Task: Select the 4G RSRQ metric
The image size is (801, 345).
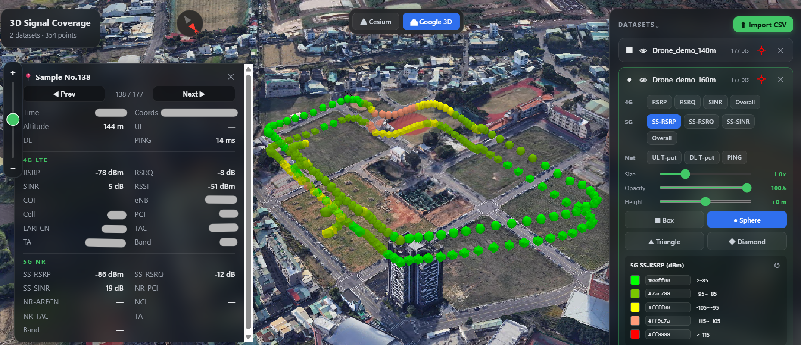Action: click(x=687, y=102)
